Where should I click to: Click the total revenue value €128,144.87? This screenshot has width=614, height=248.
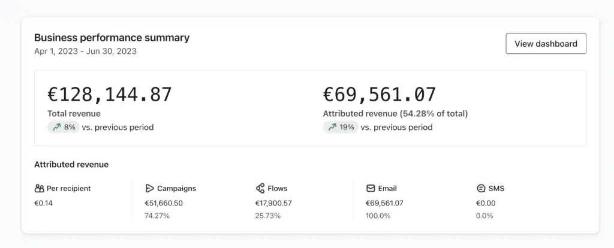(x=110, y=95)
